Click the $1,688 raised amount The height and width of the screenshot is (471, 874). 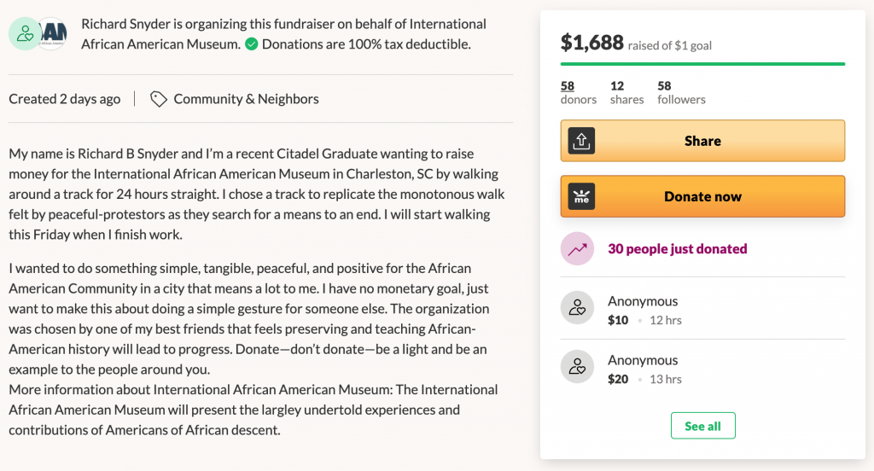(x=592, y=43)
